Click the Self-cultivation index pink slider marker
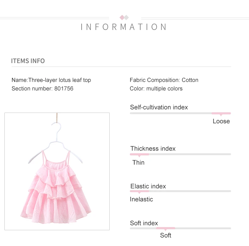249x246 pixels. pyautogui.click(x=221, y=114)
